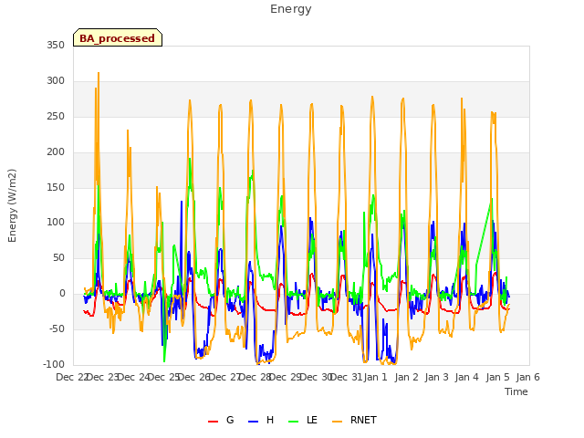Click the 100 y-axis tick label
Screen dimensions: 584x438
pyautogui.click(x=56, y=223)
